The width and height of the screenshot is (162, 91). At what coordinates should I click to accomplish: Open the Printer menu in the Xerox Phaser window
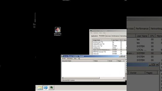[x=64, y=58]
